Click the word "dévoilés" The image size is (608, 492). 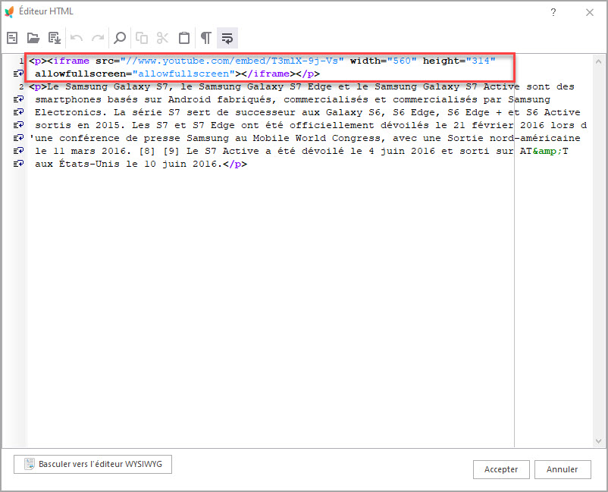pyautogui.click(x=404, y=125)
